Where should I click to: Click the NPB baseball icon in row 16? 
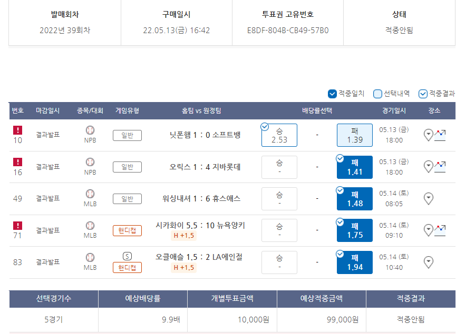coord(90,161)
